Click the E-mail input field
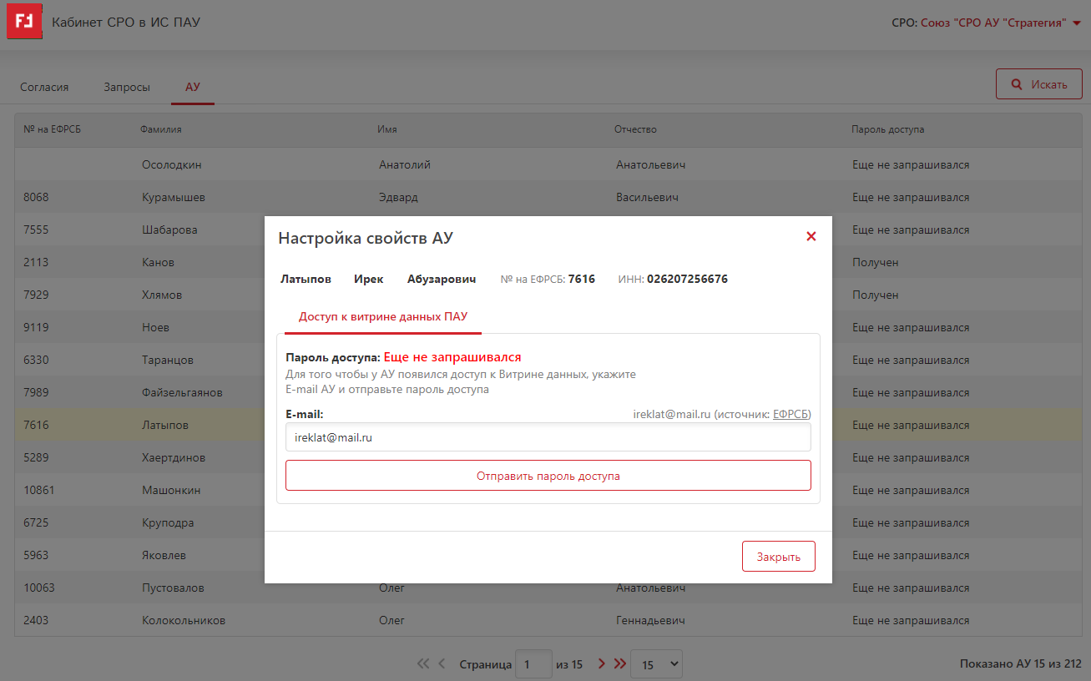The width and height of the screenshot is (1091, 681). pyautogui.click(x=548, y=437)
